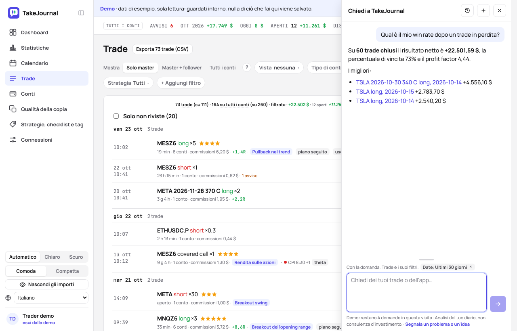
Task: Select the 'Solo master' tab
Action: click(x=140, y=67)
